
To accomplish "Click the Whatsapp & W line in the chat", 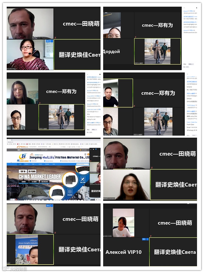I will pos(192,130).
